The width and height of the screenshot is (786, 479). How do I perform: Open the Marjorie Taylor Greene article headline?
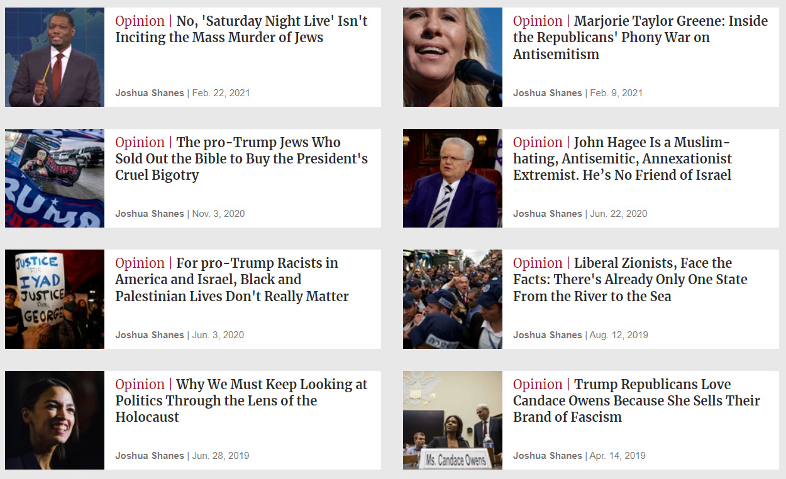tap(640, 37)
